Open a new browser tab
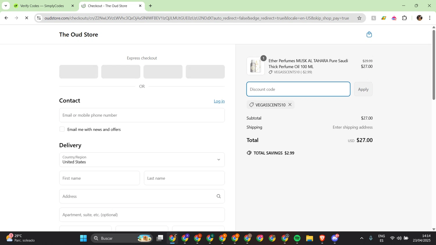The width and height of the screenshot is (436, 245). point(150,6)
